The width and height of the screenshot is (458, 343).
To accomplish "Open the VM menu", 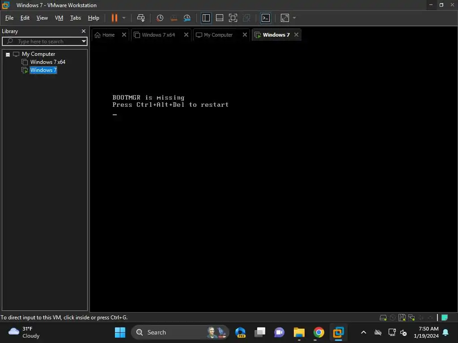I will click(59, 18).
